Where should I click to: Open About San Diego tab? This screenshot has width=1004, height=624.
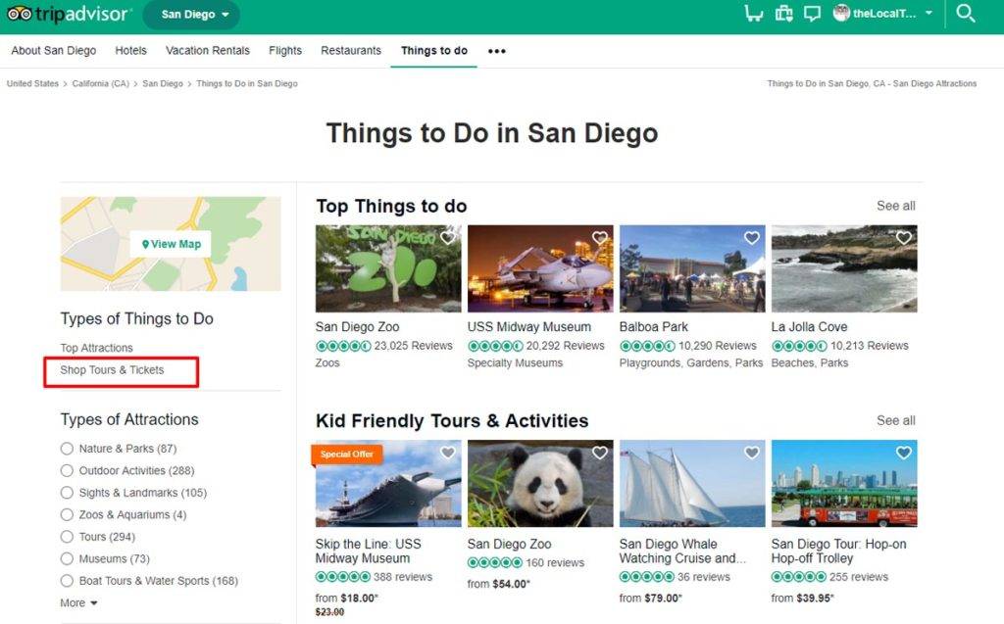point(54,51)
